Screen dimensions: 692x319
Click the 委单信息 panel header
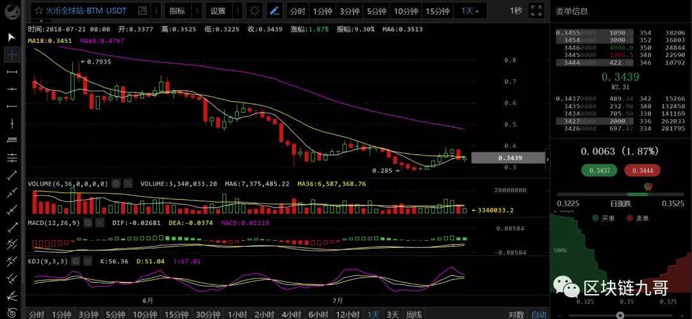click(572, 11)
